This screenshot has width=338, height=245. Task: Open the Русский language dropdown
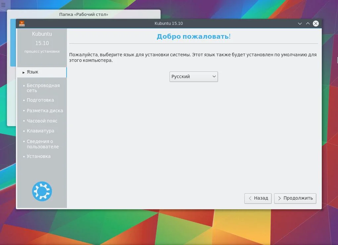point(194,76)
